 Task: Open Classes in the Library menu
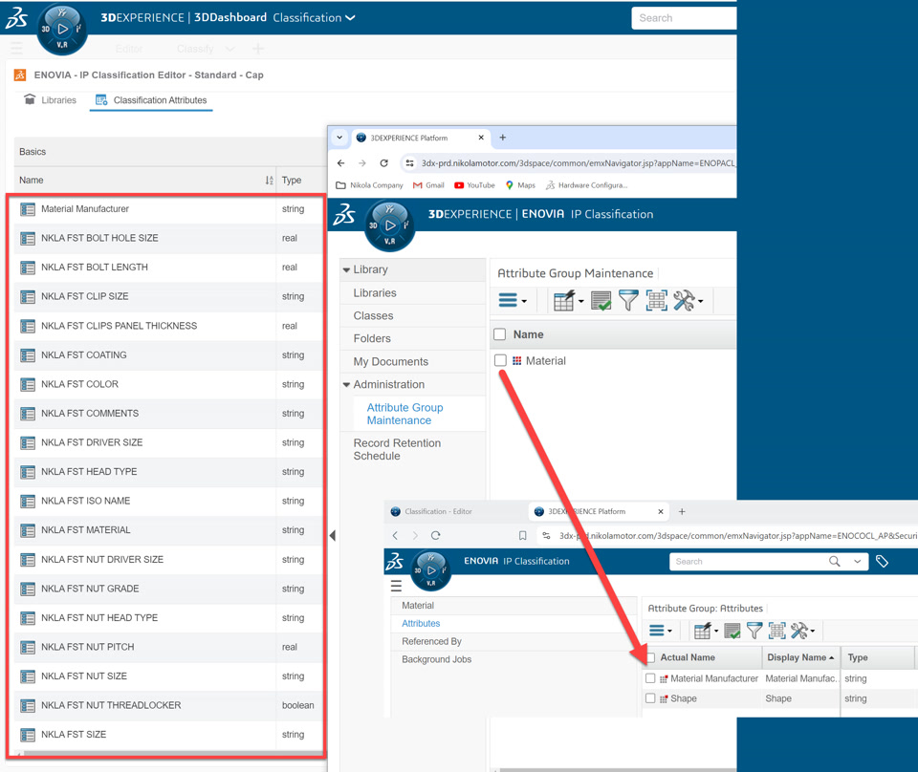tap(373, 316)
